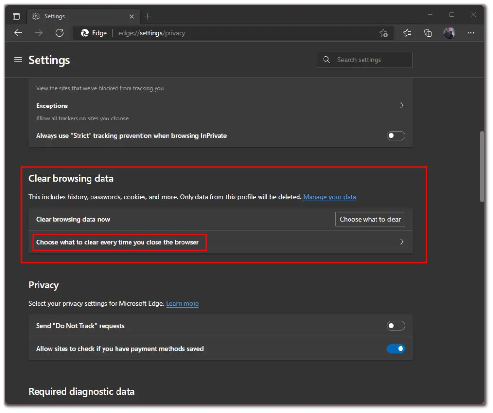This screenshot has height=413, width=493.
Task: Expand the Exceptions row chevron
Action: [x=402, y=105]
